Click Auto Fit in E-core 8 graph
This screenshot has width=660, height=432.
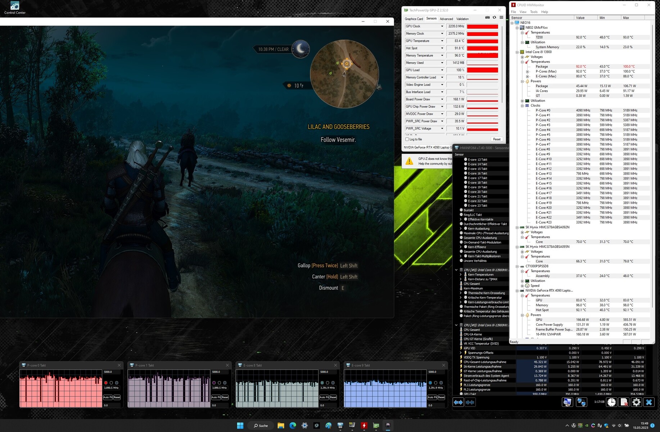tap(324, 397)
